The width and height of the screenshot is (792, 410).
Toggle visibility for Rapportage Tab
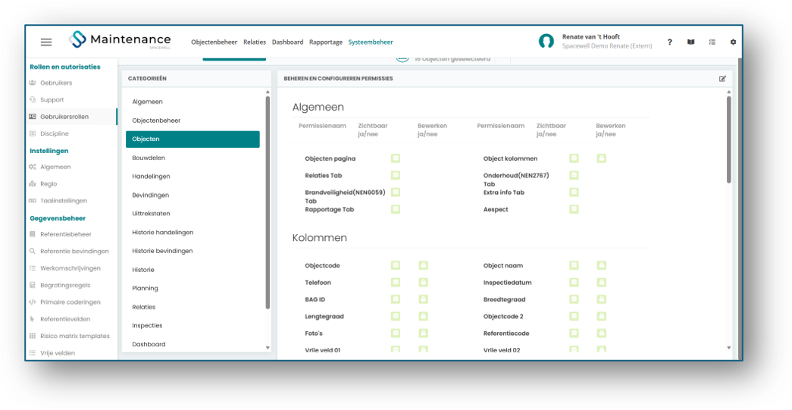[x=396, y=209]
